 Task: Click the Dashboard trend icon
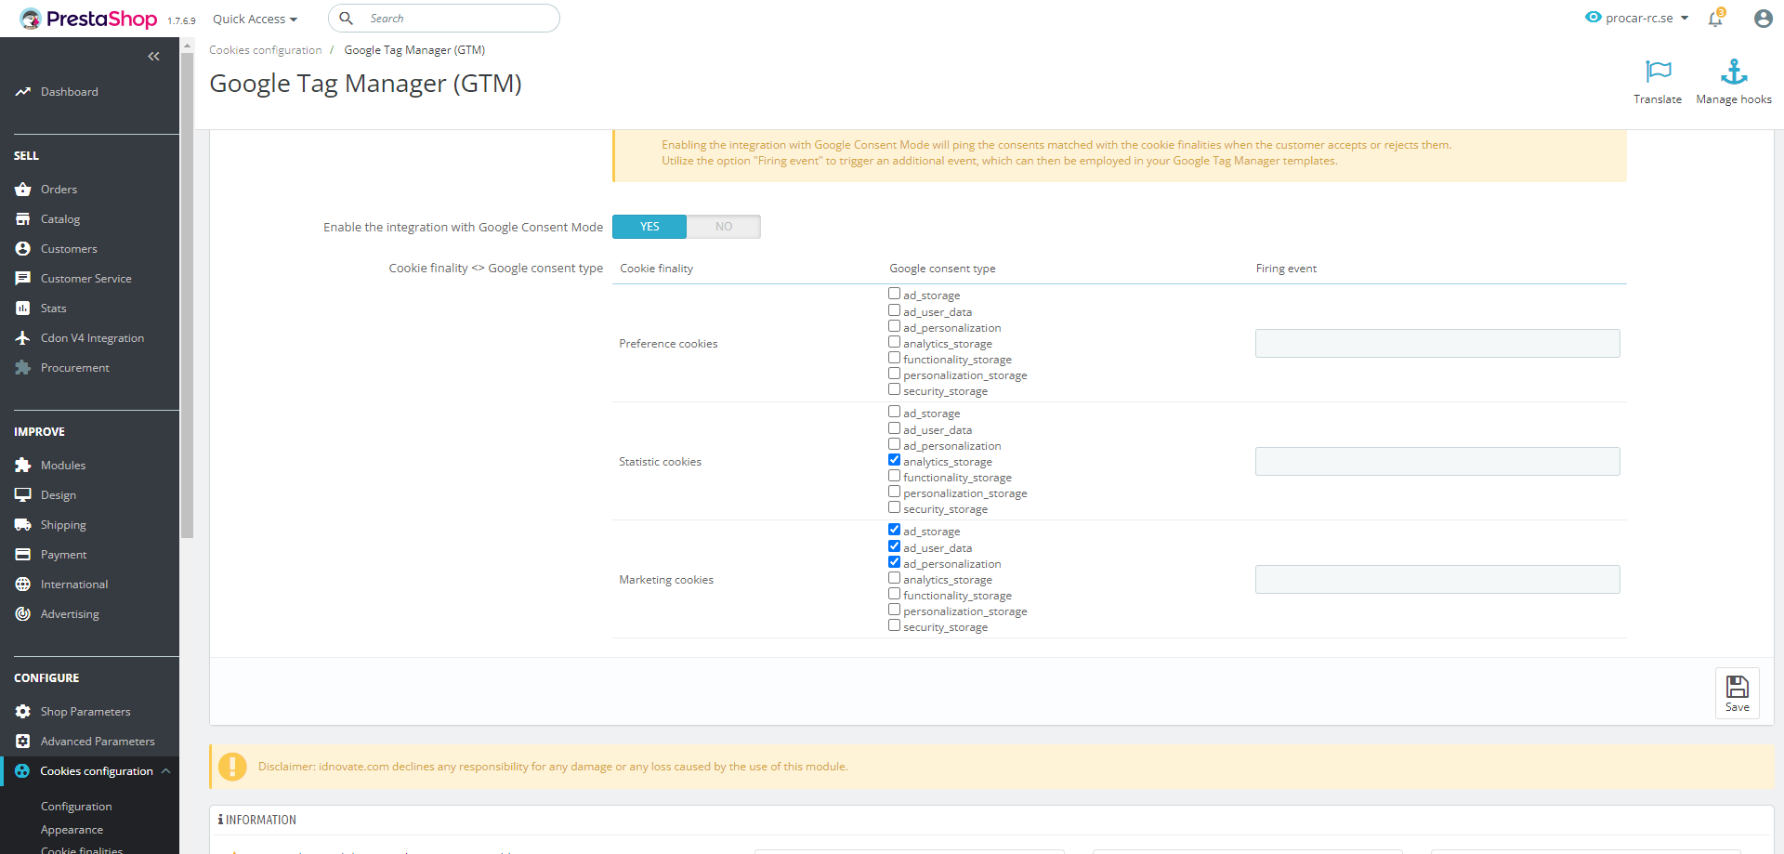(x=23, y=92)
